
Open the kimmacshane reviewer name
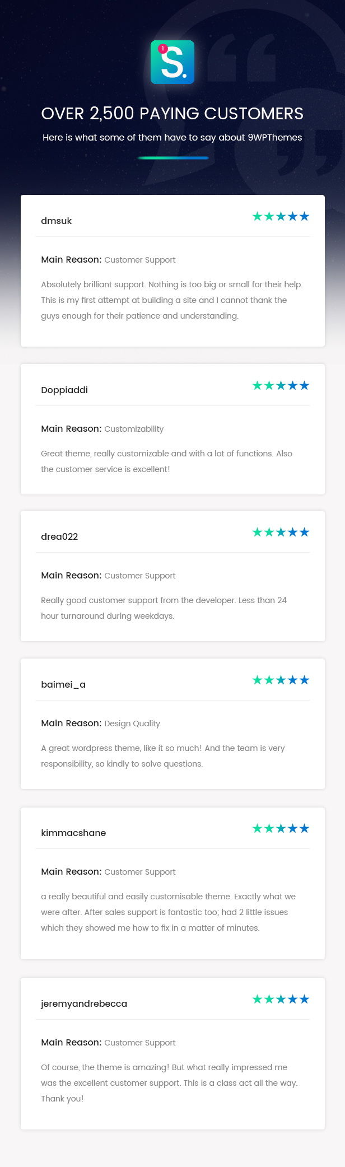pyautogui.click(x=73, y=833)
